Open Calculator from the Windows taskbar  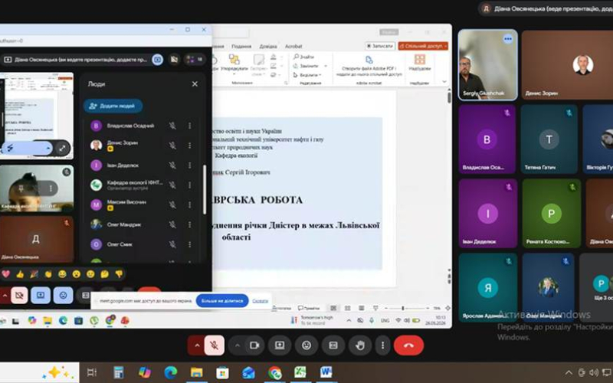pos(118,372)
